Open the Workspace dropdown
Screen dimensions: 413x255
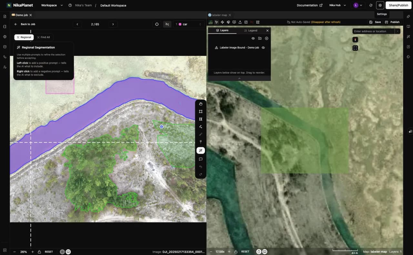[52, 5]
